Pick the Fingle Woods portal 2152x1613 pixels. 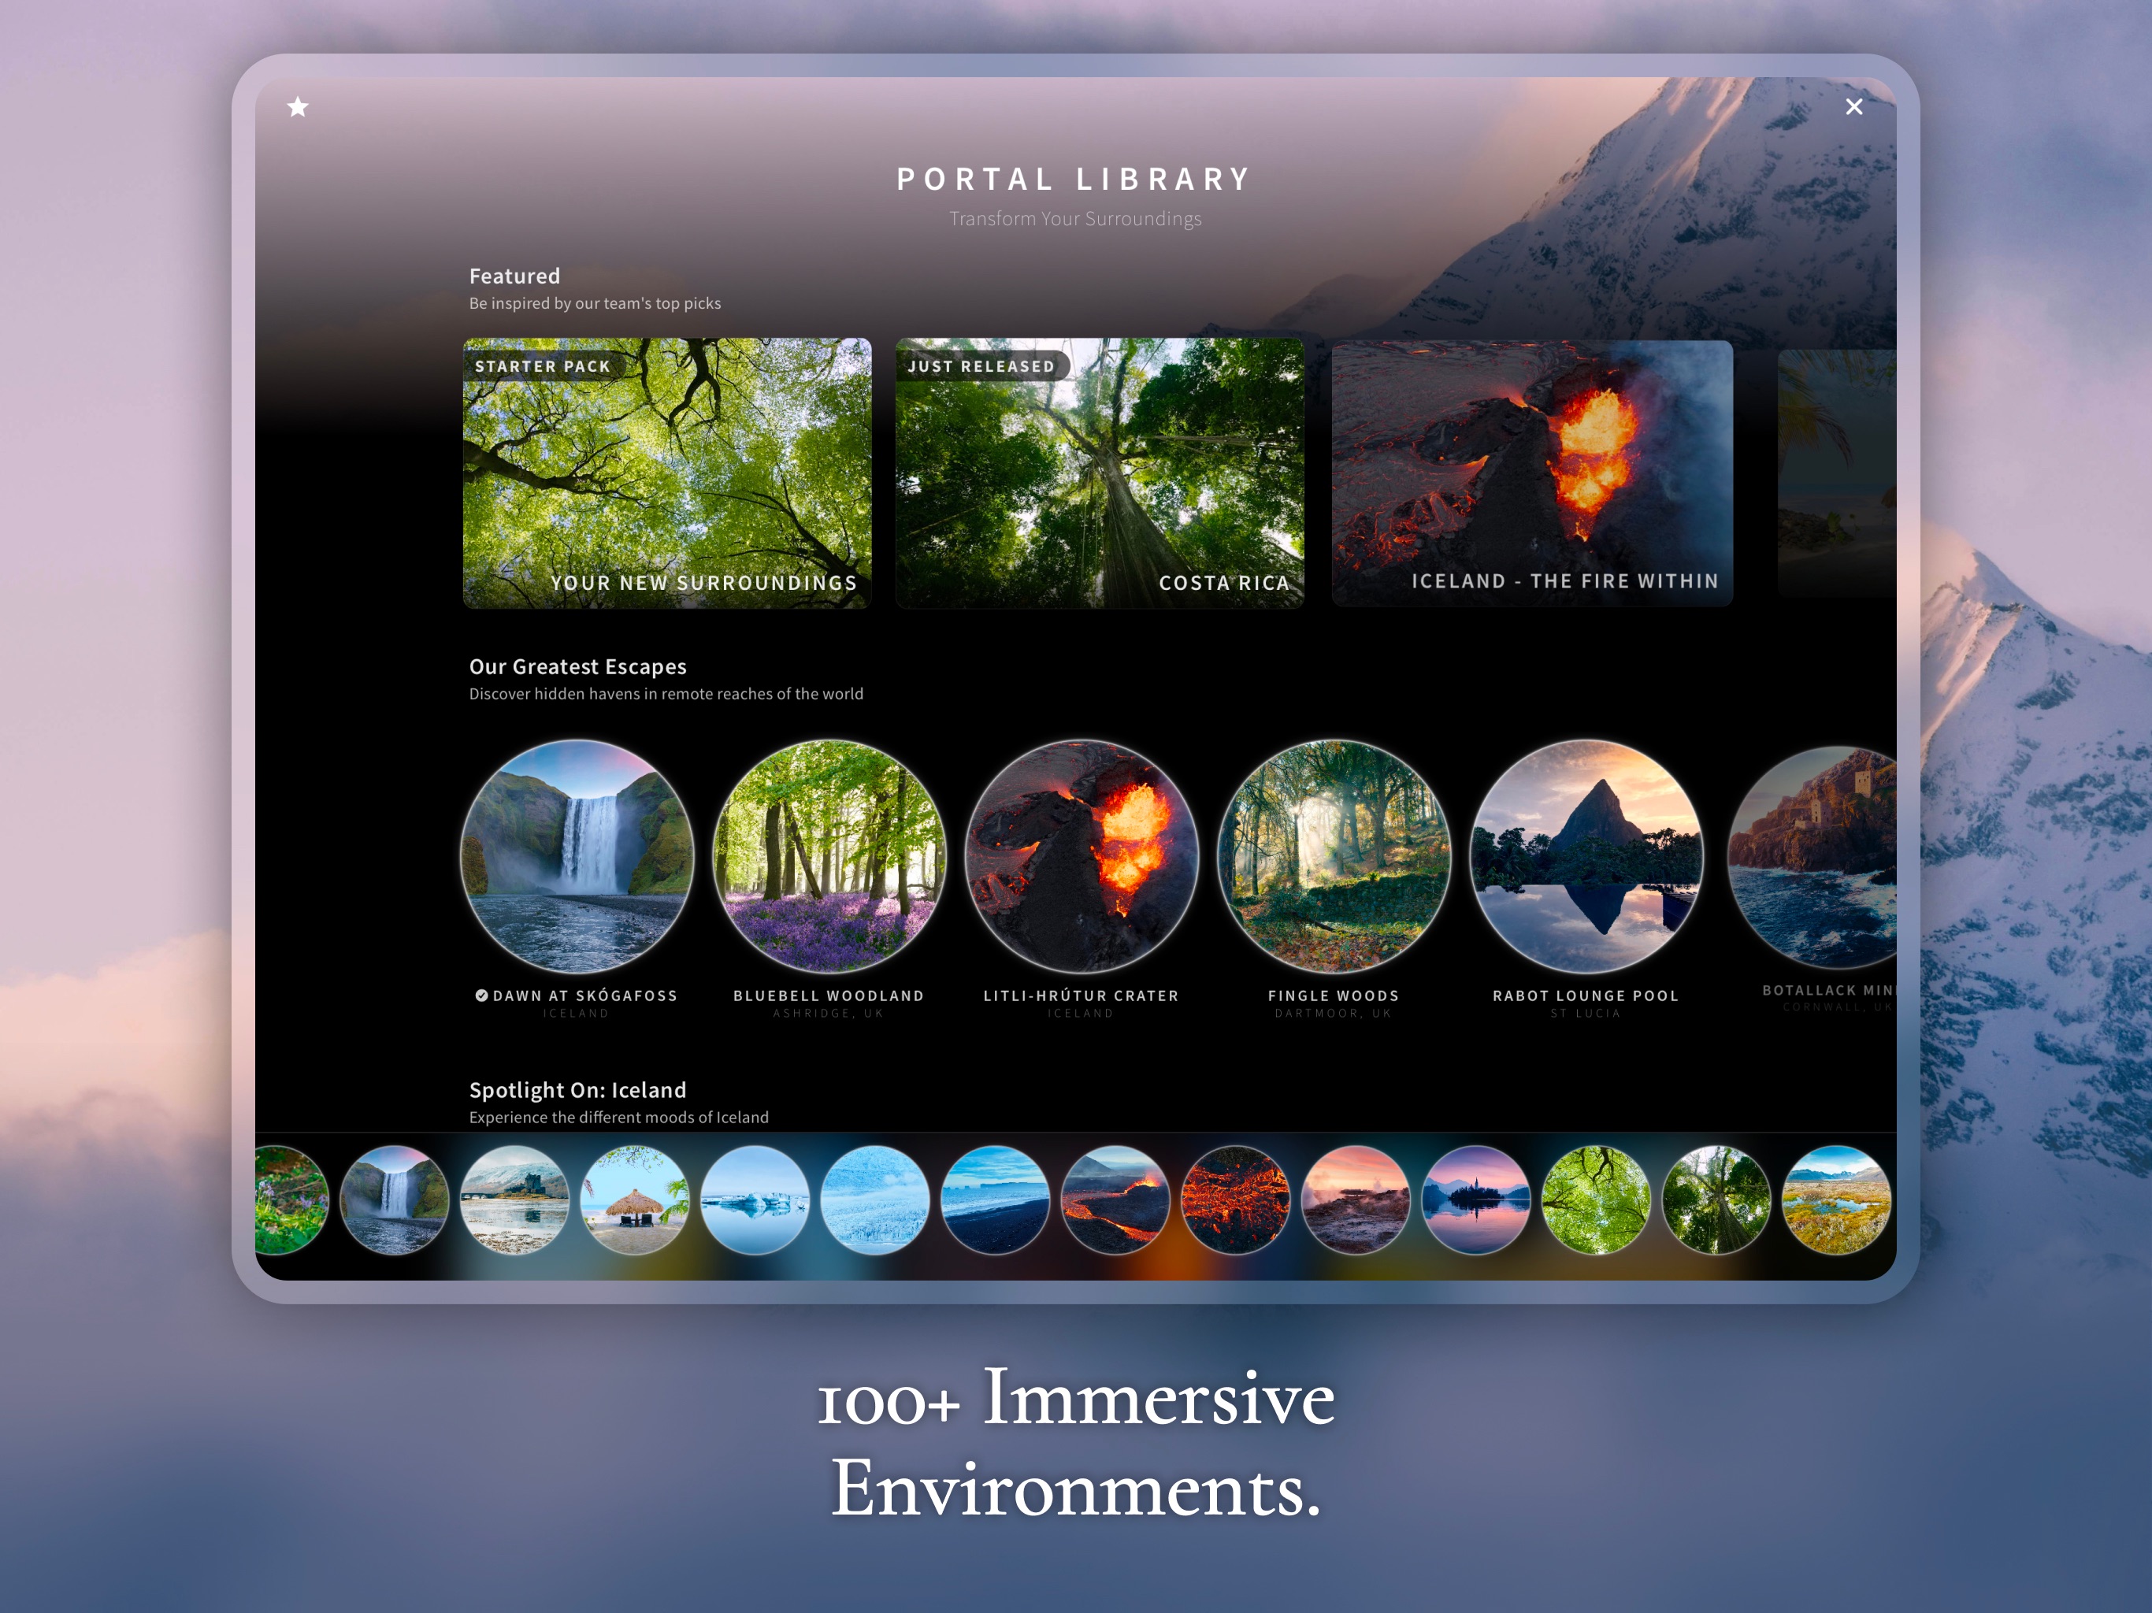1334,856
